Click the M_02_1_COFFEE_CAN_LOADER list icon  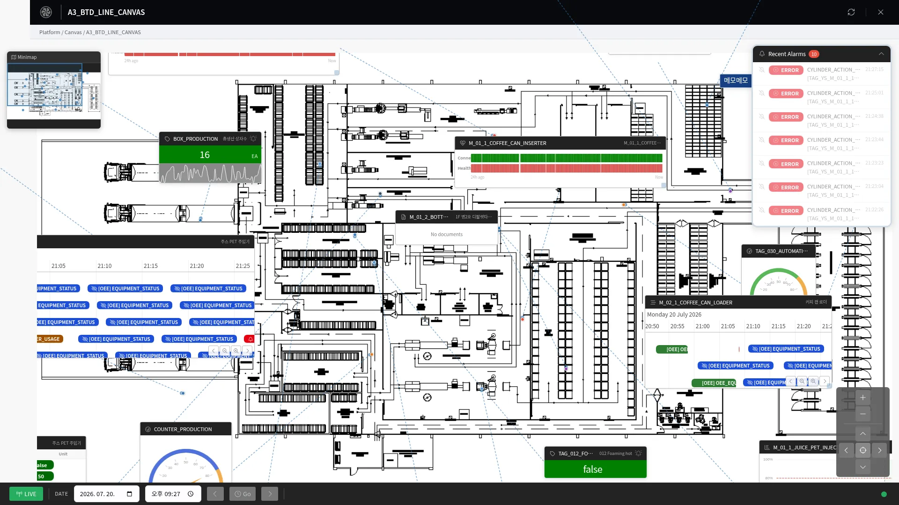tap(653, 303)
